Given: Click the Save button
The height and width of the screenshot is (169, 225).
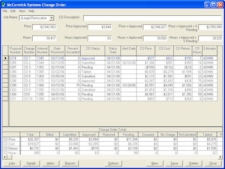Looking at the screenshot, I should 174,163.
